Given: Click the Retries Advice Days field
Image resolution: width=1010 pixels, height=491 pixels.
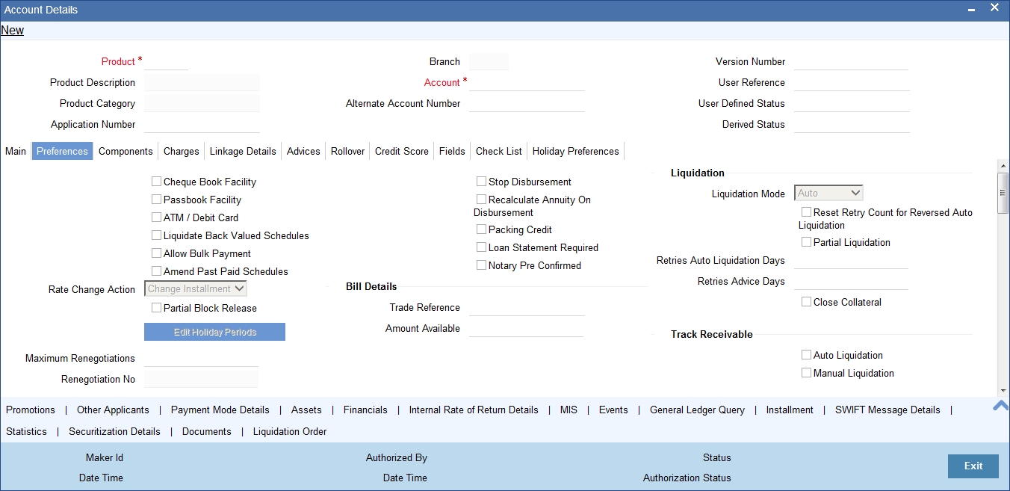Looking at the screenshot, I should tap(851, 281).
